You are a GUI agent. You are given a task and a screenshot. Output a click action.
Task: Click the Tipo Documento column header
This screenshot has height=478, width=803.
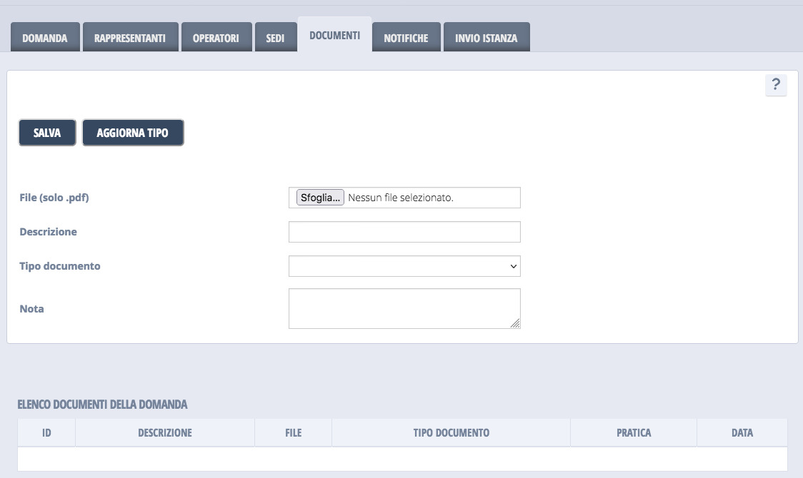(x=451, y=433)
